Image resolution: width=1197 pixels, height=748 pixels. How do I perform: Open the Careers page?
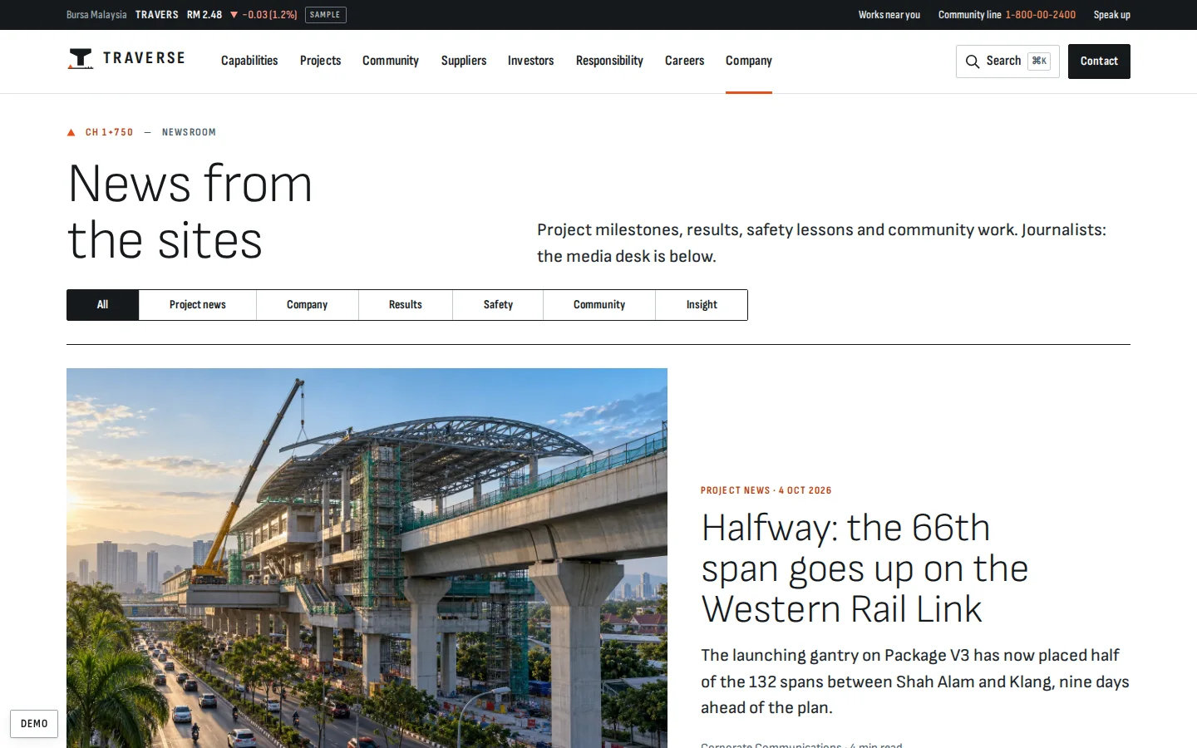(x=684, y=61)
